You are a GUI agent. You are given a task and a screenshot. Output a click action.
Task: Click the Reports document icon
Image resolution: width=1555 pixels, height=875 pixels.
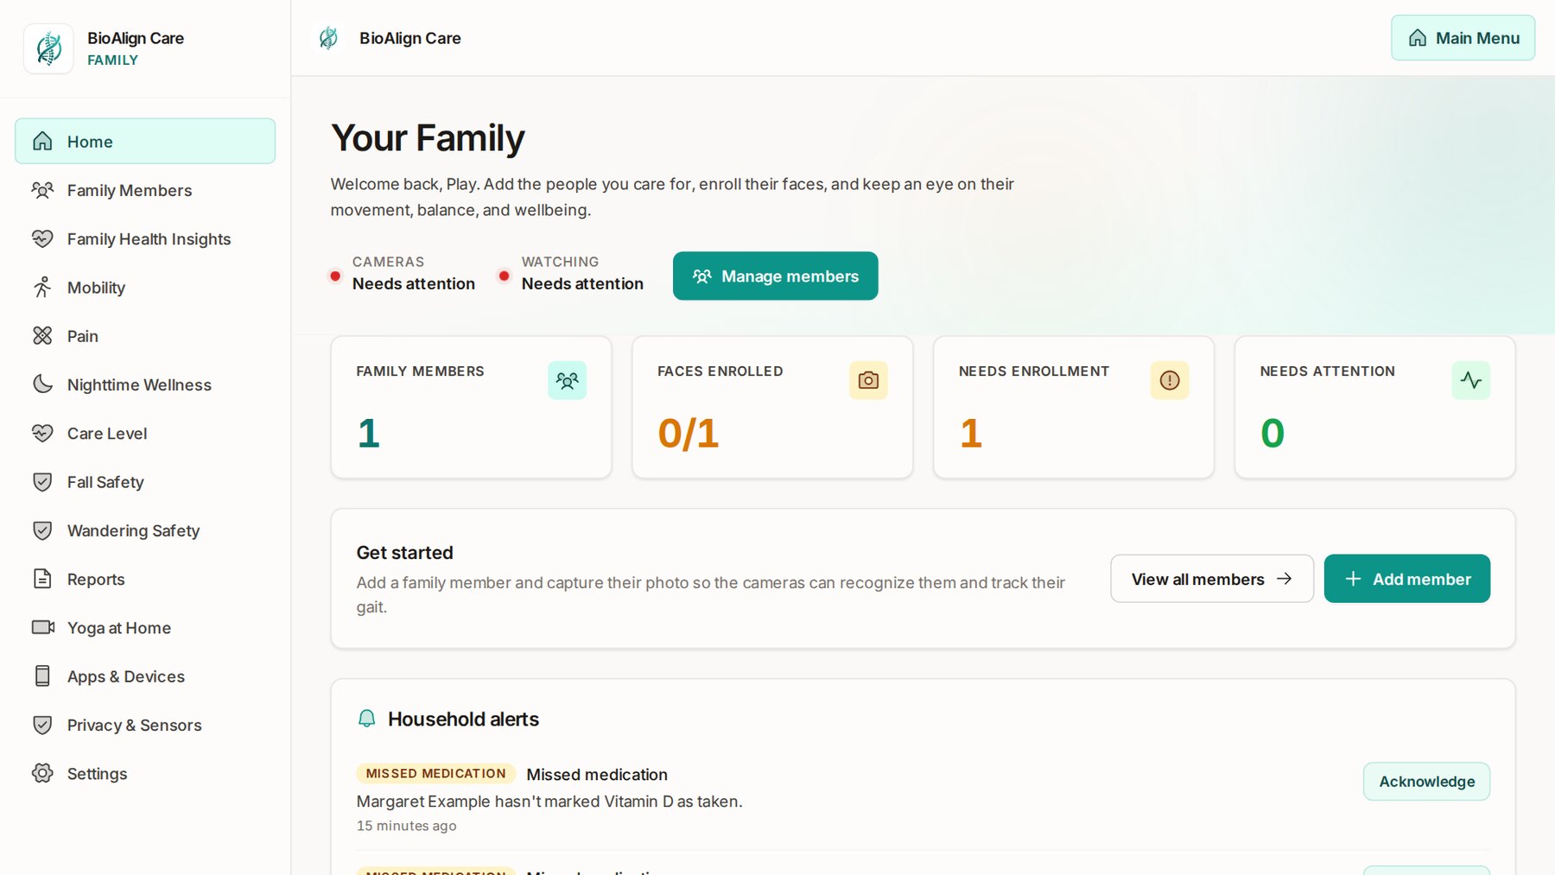pyautogui.click(x=42, y=579)
